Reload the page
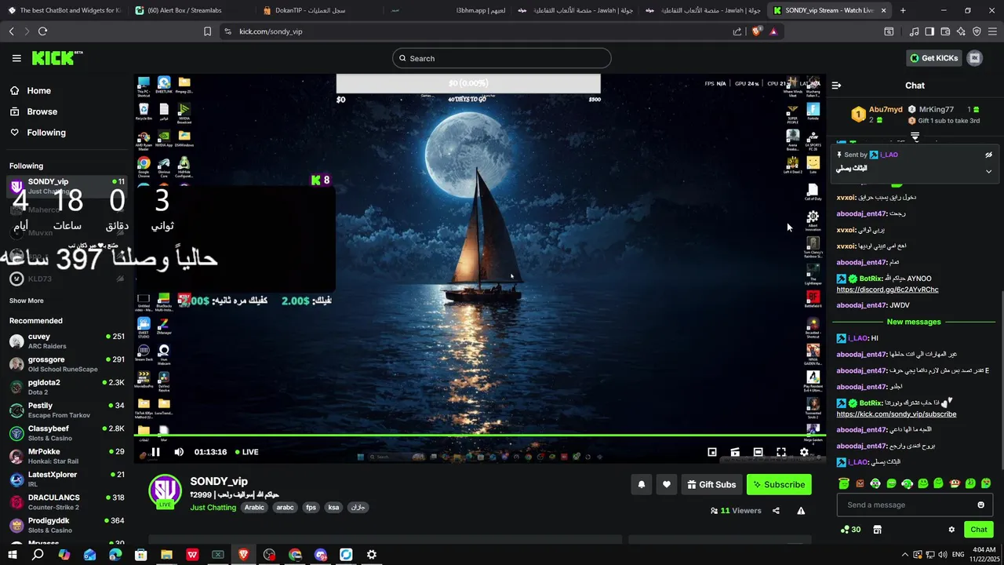Image resolution: width=1004 pixels, height=565 pixels. tap(42, 31)
